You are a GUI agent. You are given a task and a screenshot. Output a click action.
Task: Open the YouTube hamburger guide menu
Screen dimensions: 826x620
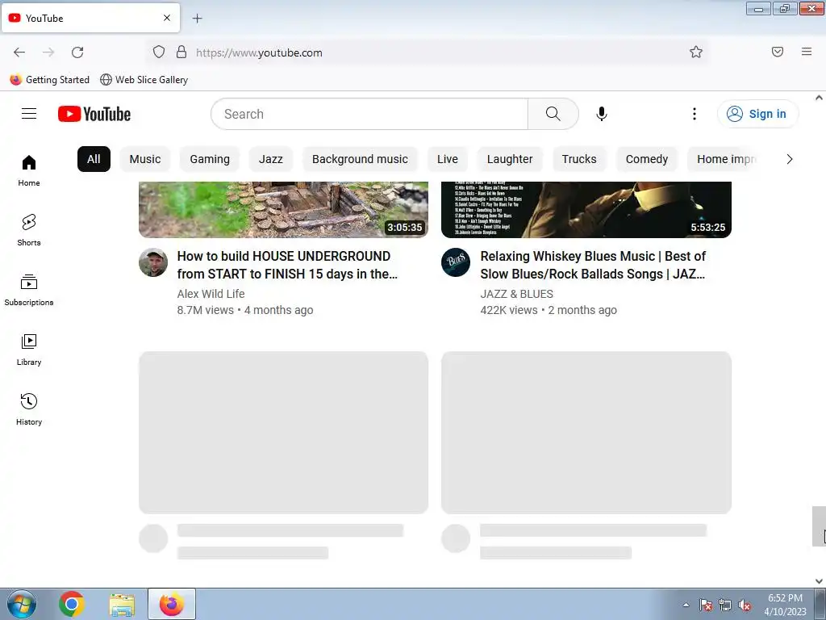29,114
